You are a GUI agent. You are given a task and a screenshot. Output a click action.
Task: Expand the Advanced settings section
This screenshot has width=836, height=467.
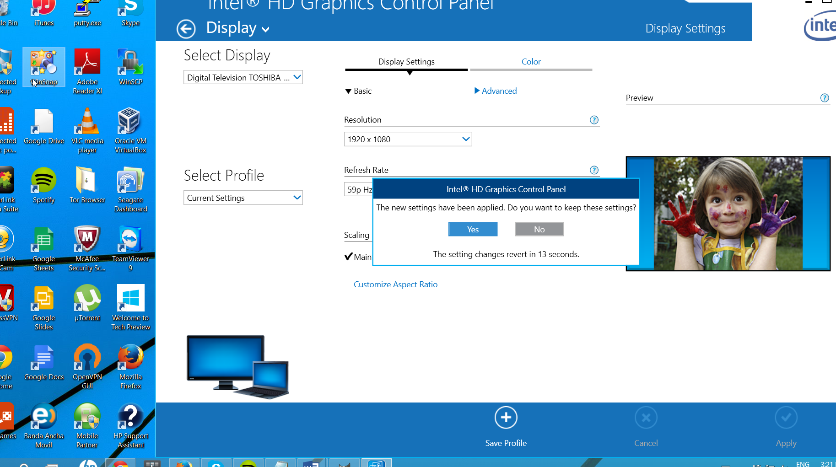pos(496,91)
